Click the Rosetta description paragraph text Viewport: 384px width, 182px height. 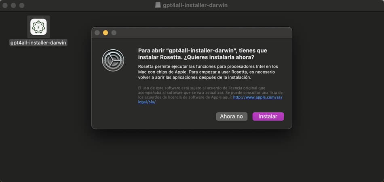point(208,72)
